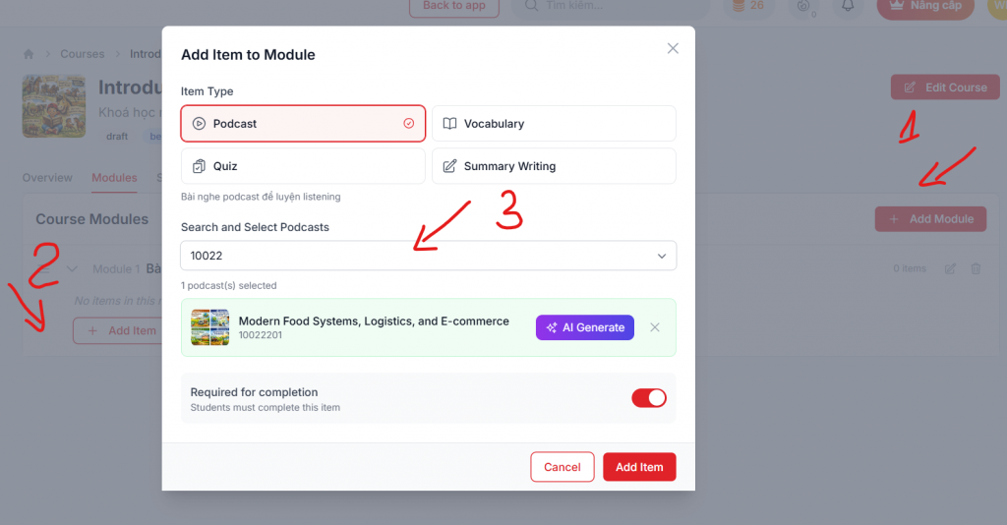Click the Module 1 edit pencil icon
Screen dimensions: 1007x525
tap(950, 268)
